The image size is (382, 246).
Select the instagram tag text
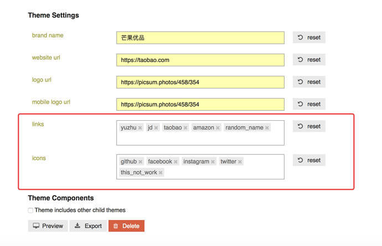point(196,161)
